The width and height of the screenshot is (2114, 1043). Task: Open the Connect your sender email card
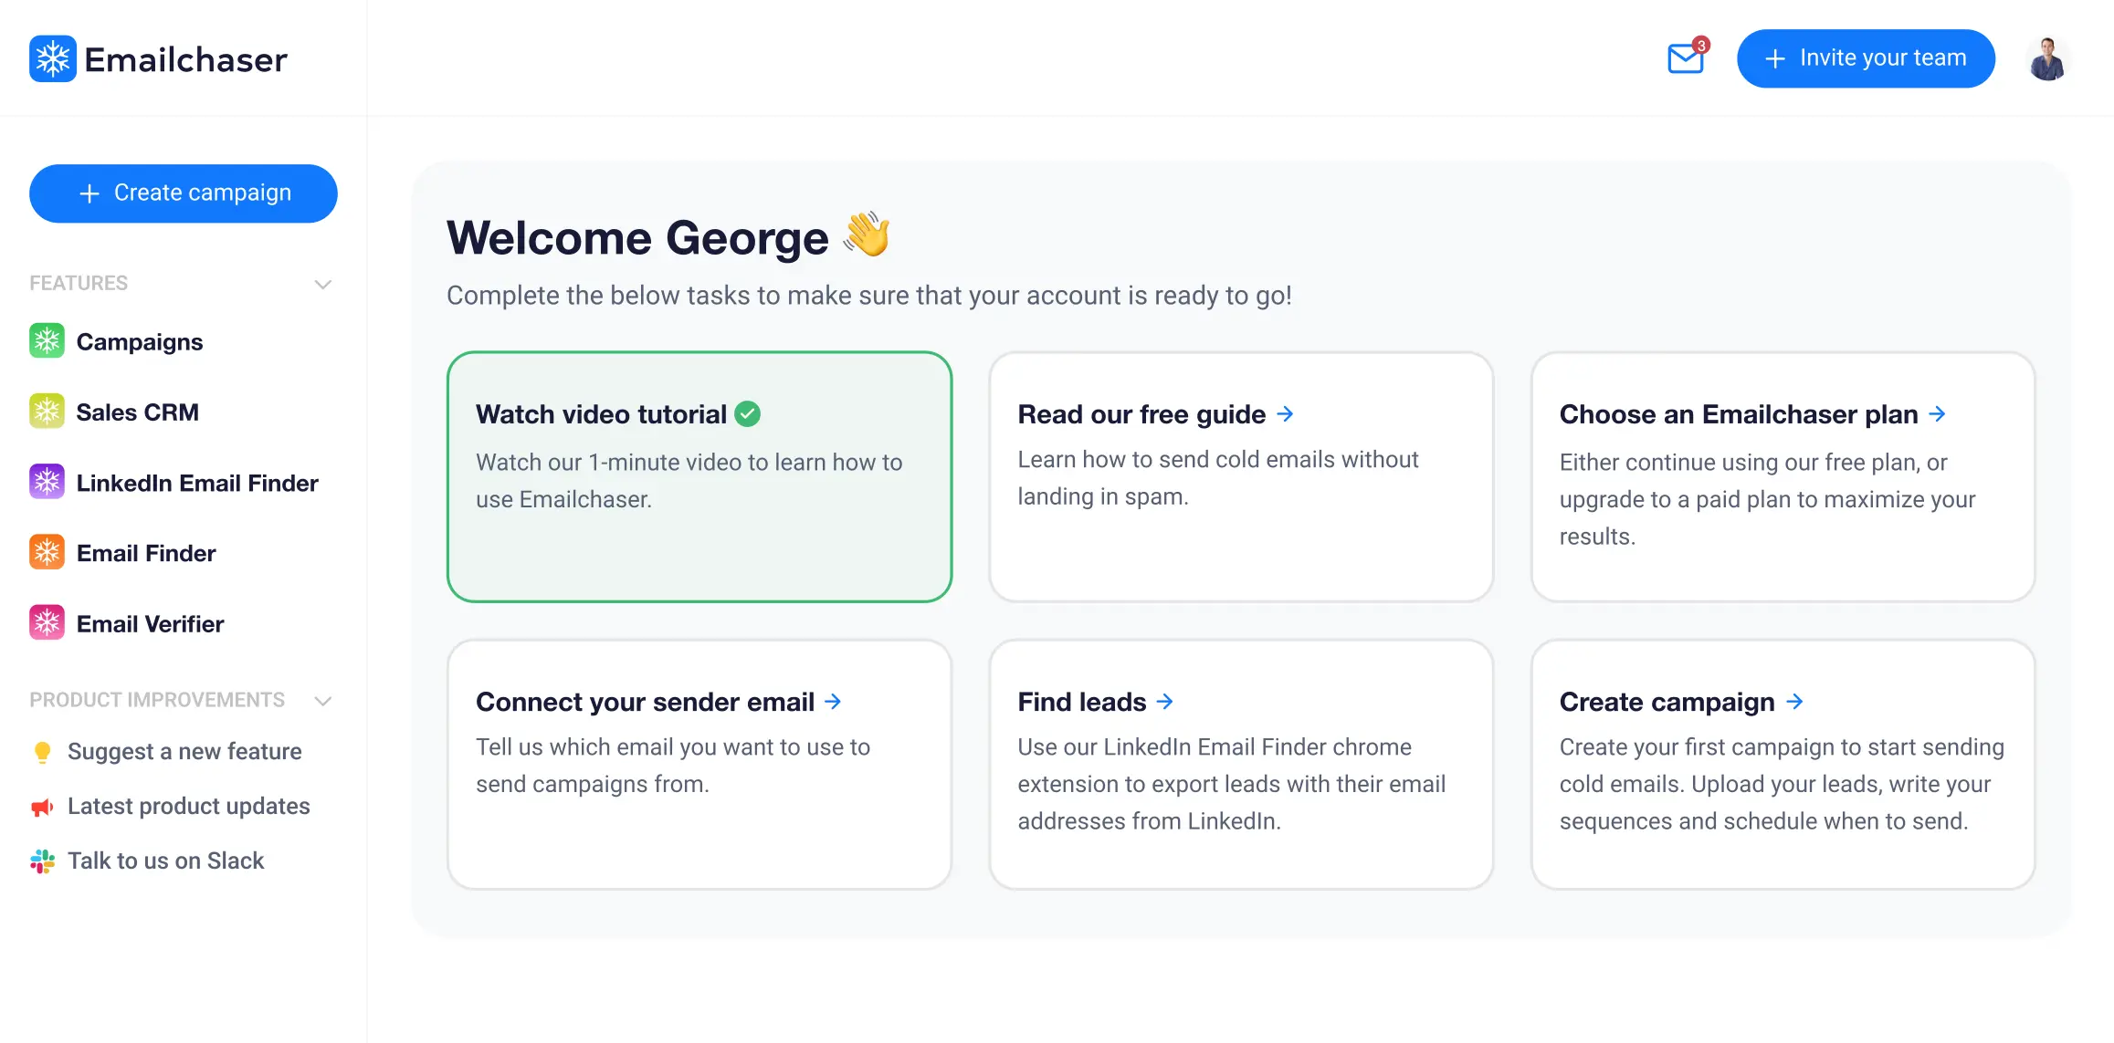[699, 764]
